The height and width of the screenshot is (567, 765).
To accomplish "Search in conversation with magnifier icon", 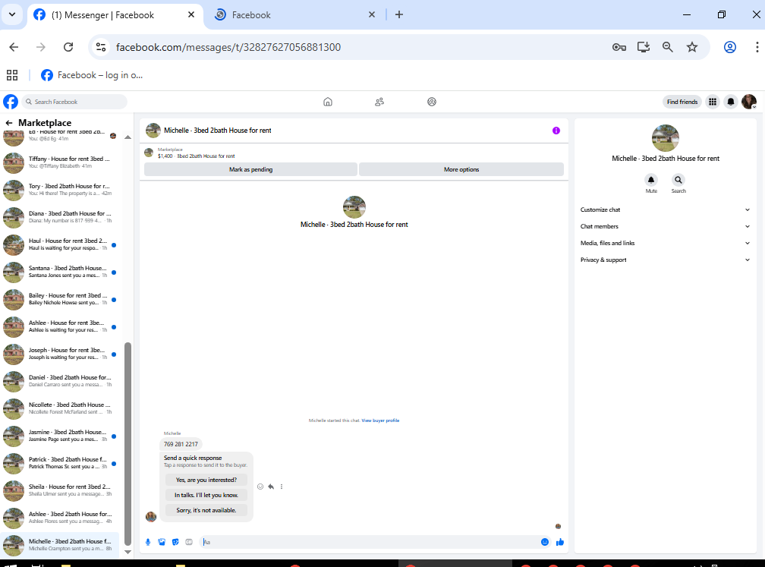I will point(678,180).
